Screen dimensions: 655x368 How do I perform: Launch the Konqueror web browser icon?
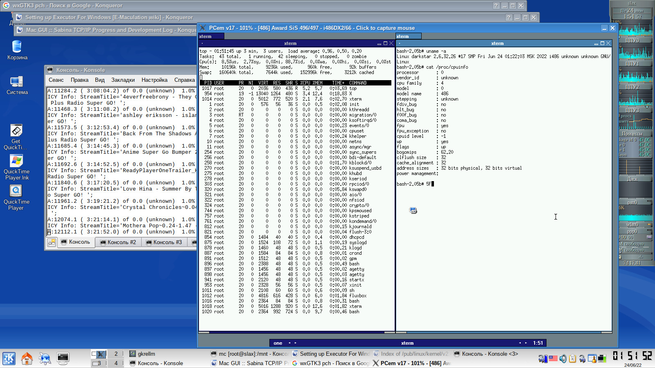45,359
